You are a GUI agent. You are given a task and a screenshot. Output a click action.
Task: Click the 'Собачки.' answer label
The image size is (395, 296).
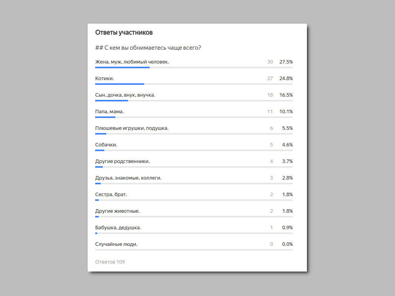point(106,145)
